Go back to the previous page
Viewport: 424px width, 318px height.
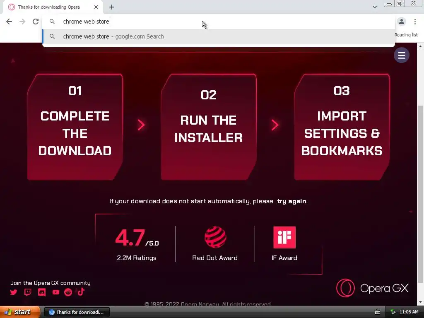coord(9,22)
